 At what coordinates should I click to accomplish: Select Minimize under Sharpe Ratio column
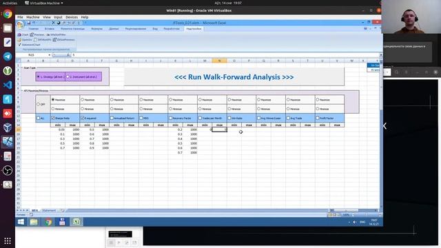pyautogui.click(x=53, y=109)
